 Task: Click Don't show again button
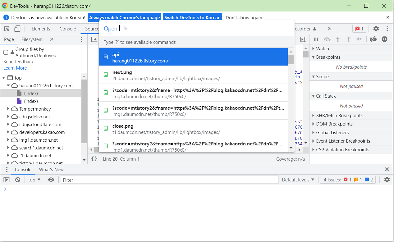tap(244, 18)
